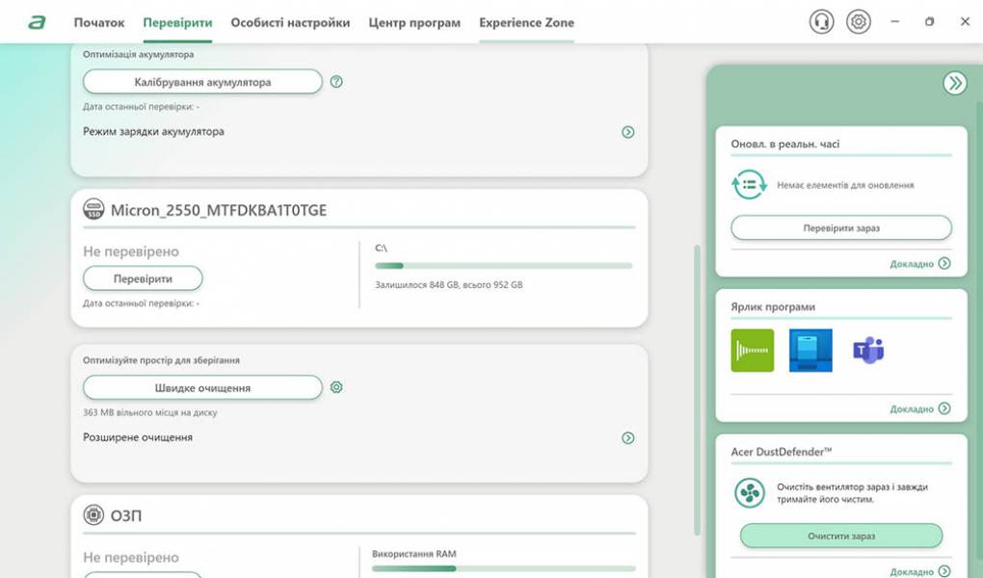The height and width of the screenshot is (578, 983).
Task: Click help icon beside battery calibration
Action: click(336, 82)
